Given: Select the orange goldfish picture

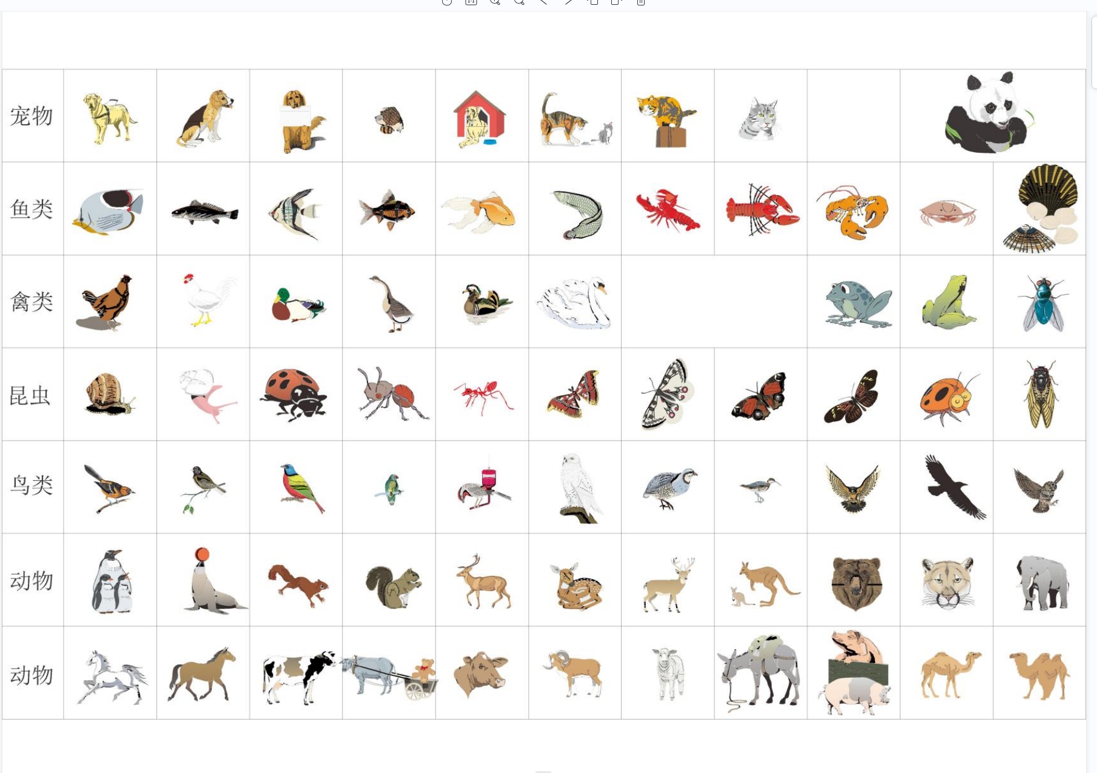Looking at the screenshot, I should click(x=479, y=213).
